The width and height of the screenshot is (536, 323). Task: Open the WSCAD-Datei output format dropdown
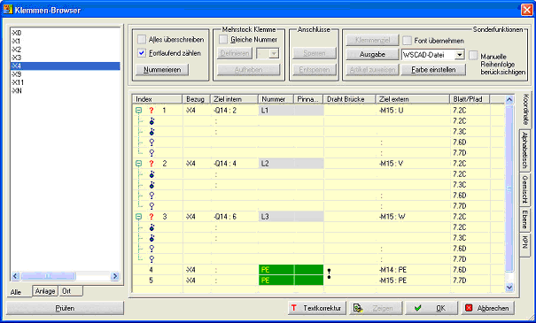click(x=460, y=54)
